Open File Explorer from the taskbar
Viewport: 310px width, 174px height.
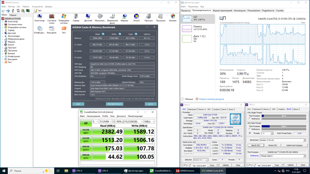pos(66,171)
